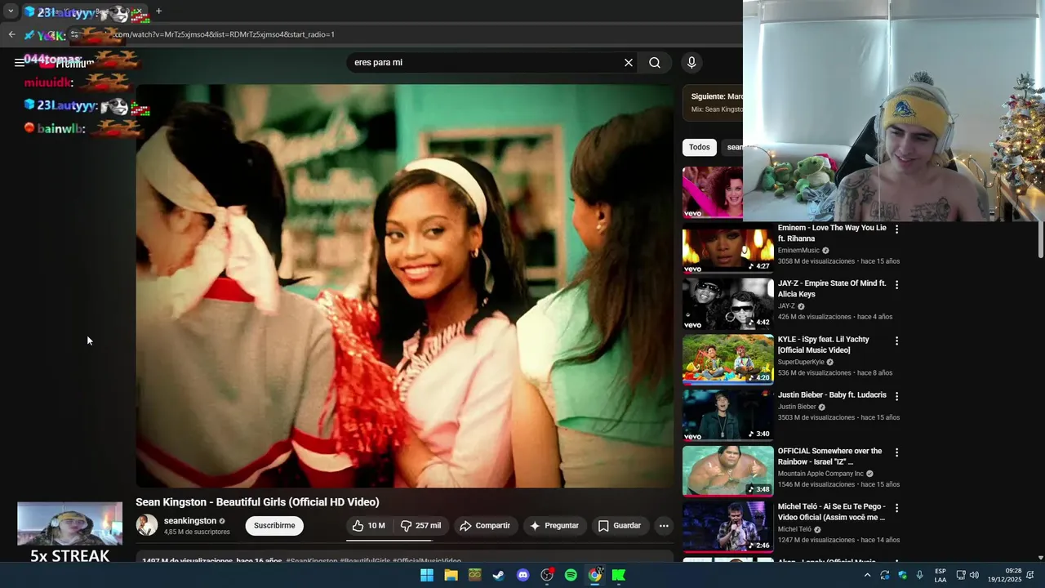The width and height of the screenshot is (1045, 588).
Task: Open OBS Studio from the taskbar
Action: tap(547, 575)
